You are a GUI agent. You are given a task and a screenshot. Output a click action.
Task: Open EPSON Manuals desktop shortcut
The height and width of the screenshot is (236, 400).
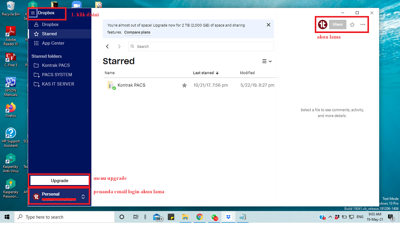coord(11,87)
